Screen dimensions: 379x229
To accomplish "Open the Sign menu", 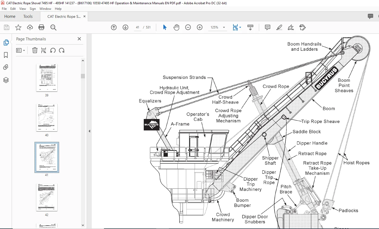I will pos(33,9).
